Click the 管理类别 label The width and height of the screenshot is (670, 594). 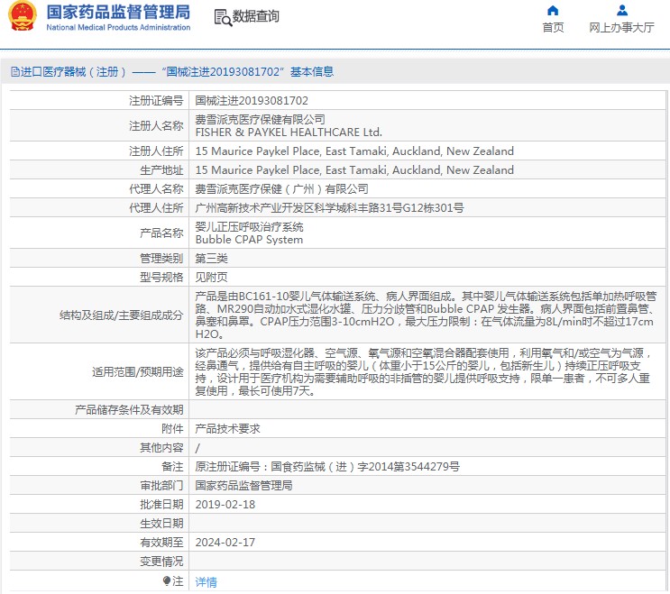[161, 259]
